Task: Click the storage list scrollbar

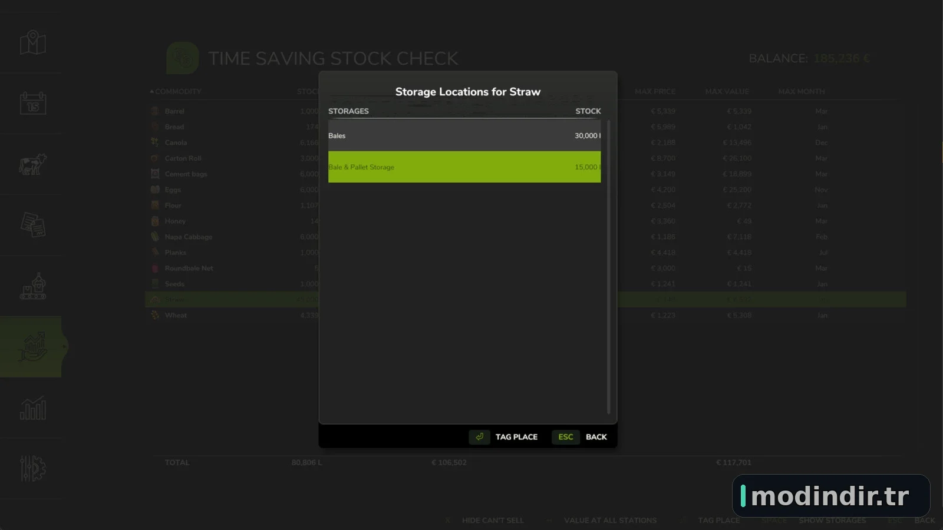Action: coord(608,267)
